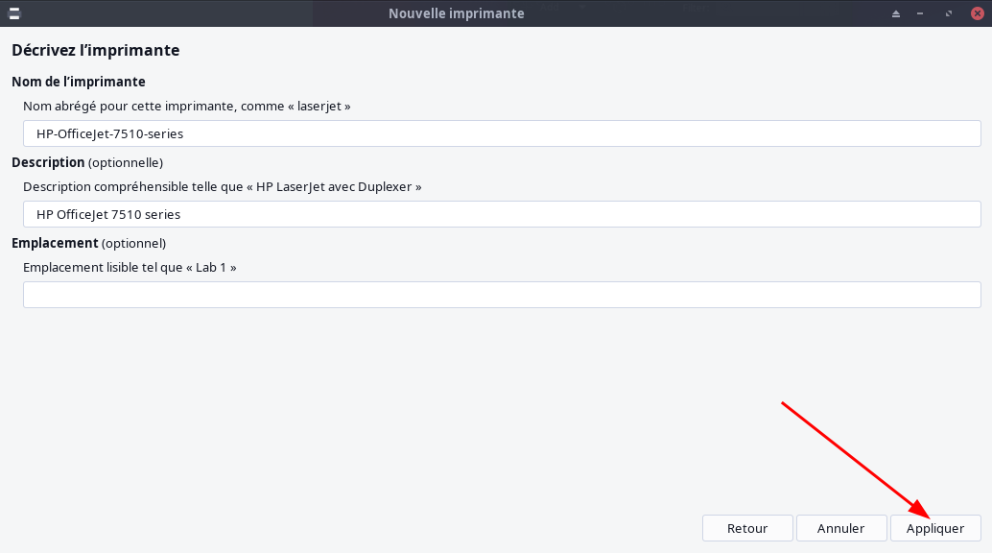Click the empty dialog area below Emplacement field
The image size is (992, 553).
point(384,403)
